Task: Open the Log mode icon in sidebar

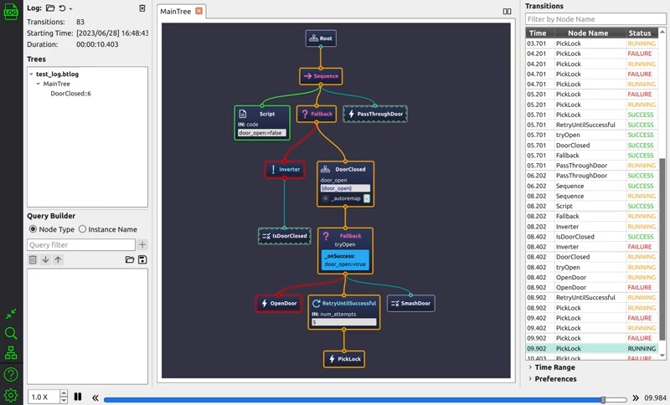Action: pyautogui.click(x=11, y=11)
